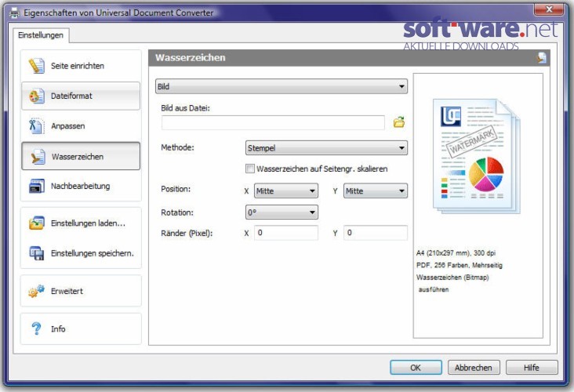Click the Hilfe button

[x=532, y=368]
